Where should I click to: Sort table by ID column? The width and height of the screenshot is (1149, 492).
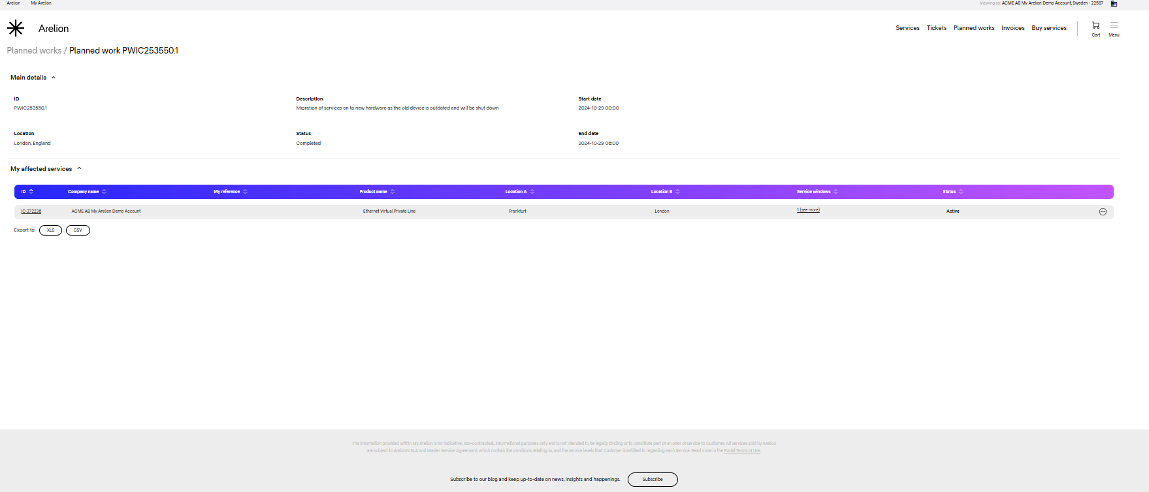click(x=31, y=192)
